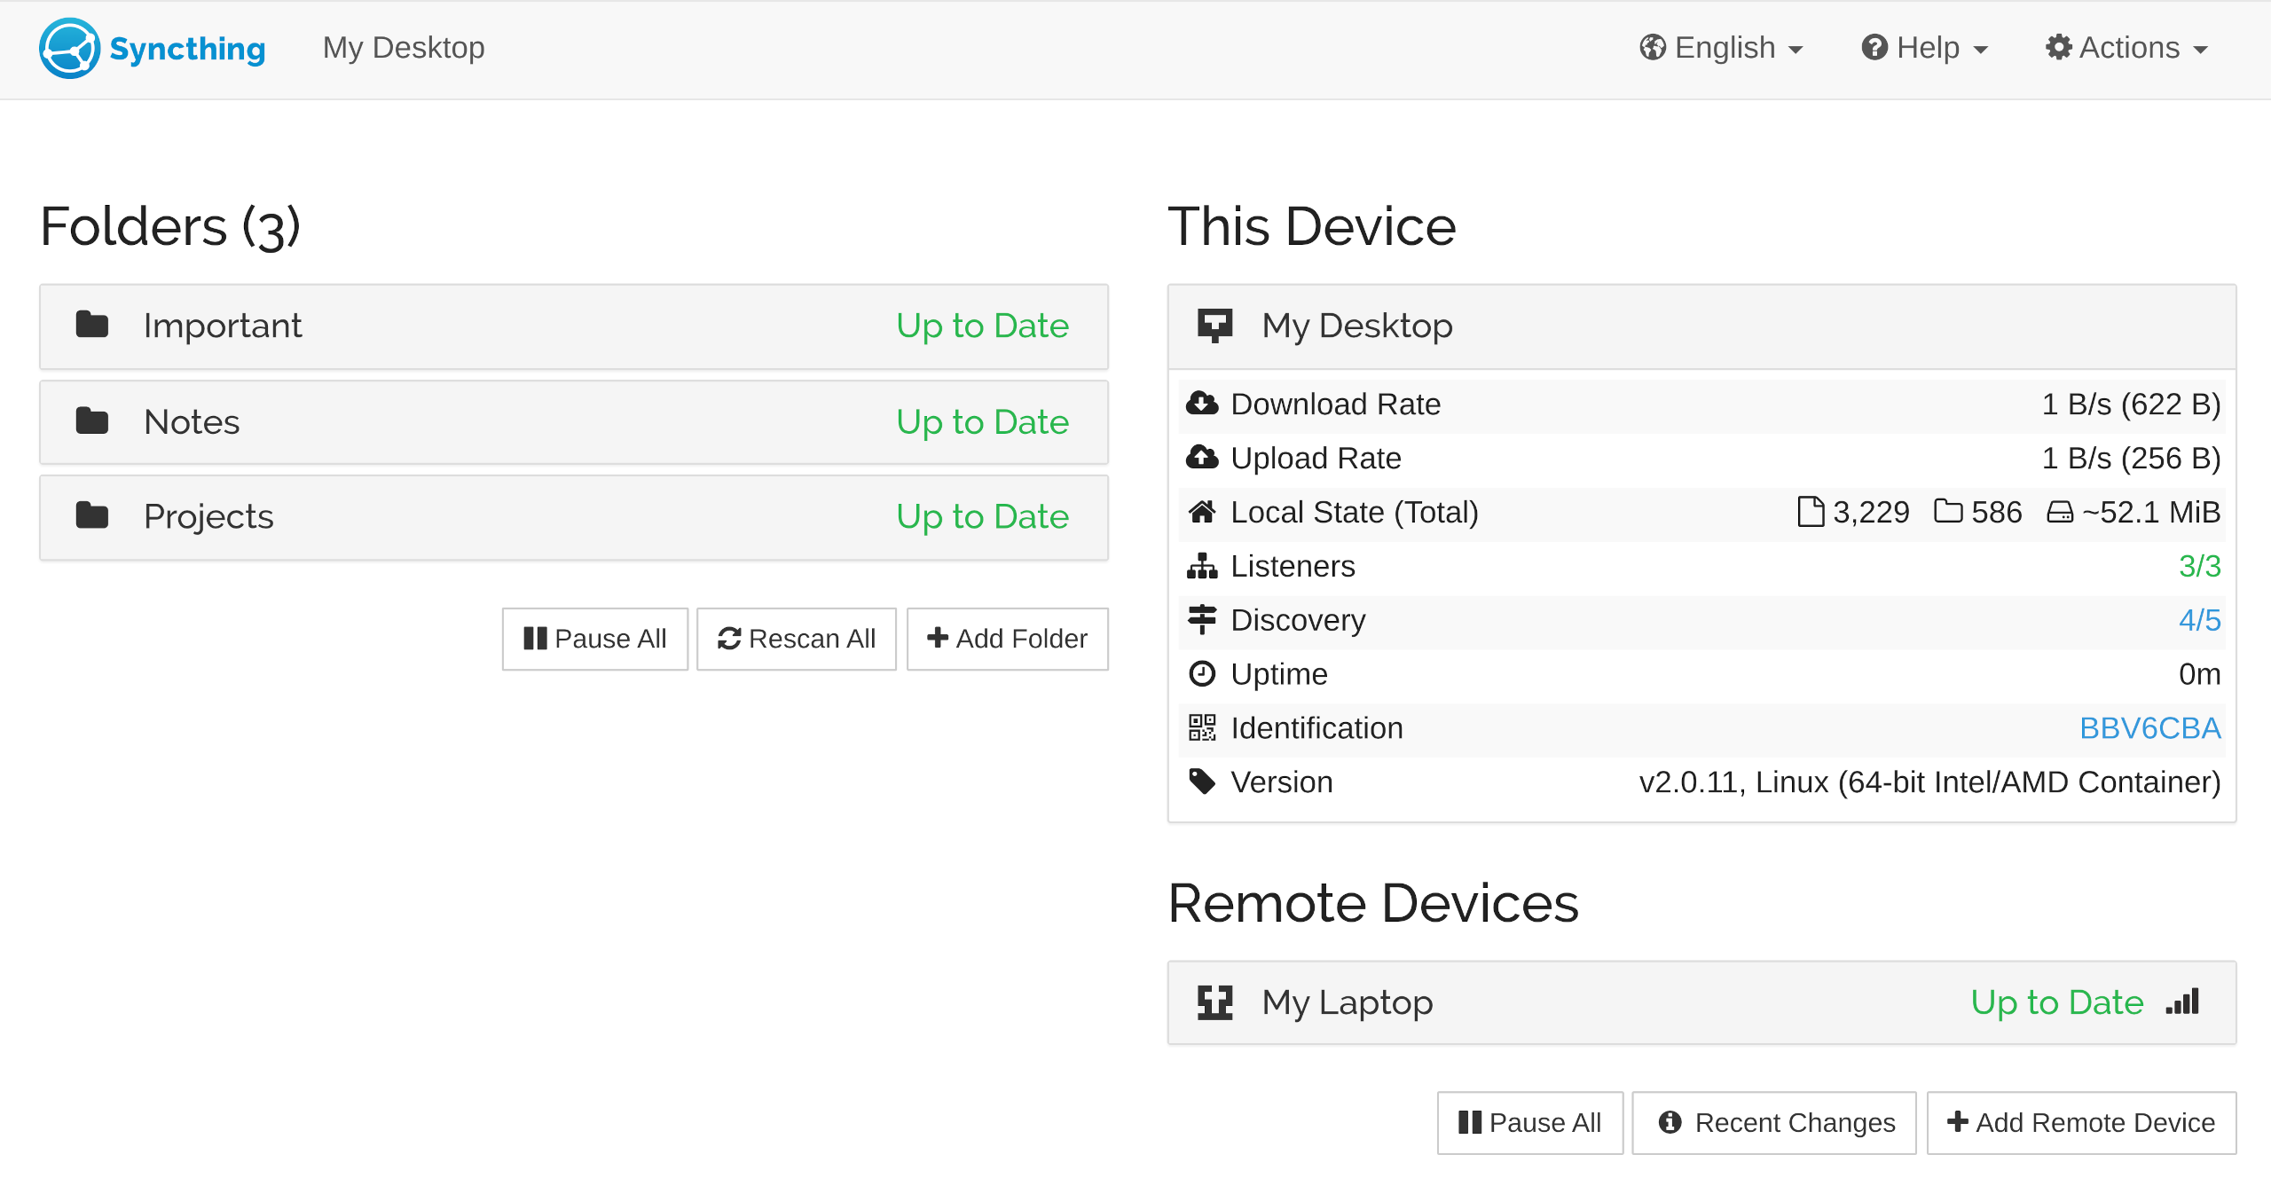Click the monitor icon next to My Desktop
The image size is (2271, 1194).
coord(1214,325)
